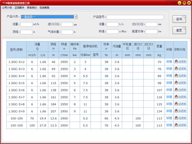Viewport: 192px width, 144px height.
Task: Click QQ交谈 icon for 1.5GC-5×6 row
Action: point(180,90)
